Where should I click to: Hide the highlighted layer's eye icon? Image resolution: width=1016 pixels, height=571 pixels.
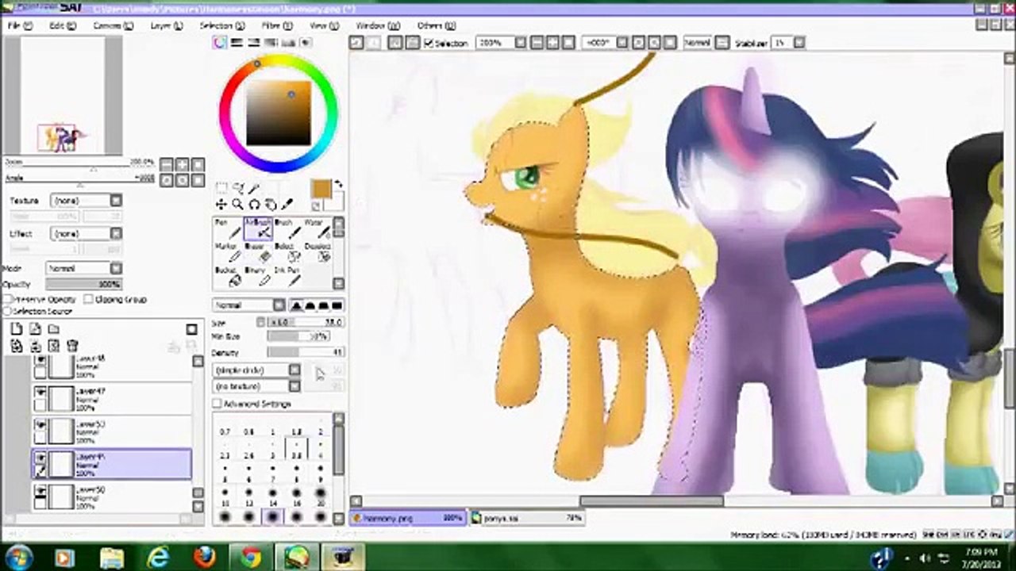click(x=40, y=458)
